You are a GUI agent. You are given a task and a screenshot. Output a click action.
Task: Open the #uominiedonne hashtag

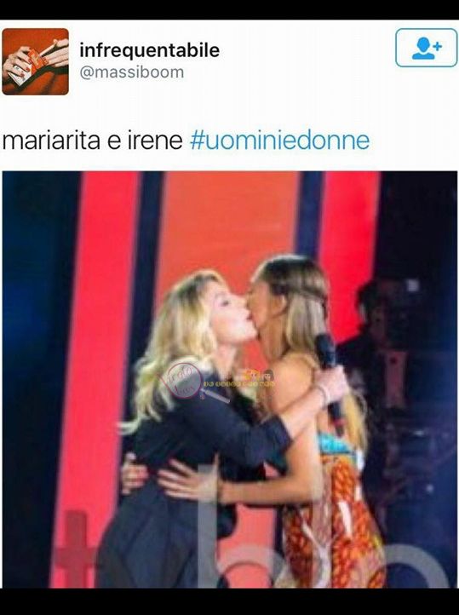pos(280,141)
